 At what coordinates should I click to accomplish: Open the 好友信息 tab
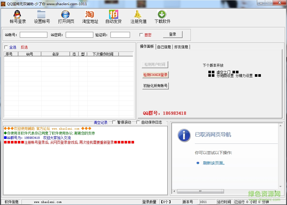click(182, 47)
